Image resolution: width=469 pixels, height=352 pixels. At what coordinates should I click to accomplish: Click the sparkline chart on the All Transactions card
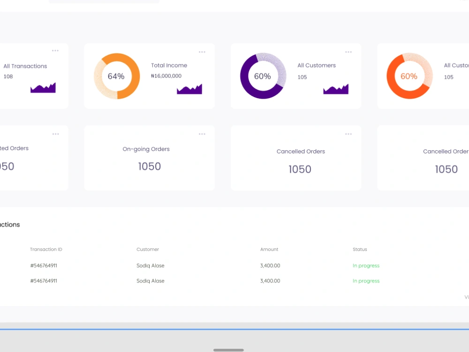tap(43, 88)
